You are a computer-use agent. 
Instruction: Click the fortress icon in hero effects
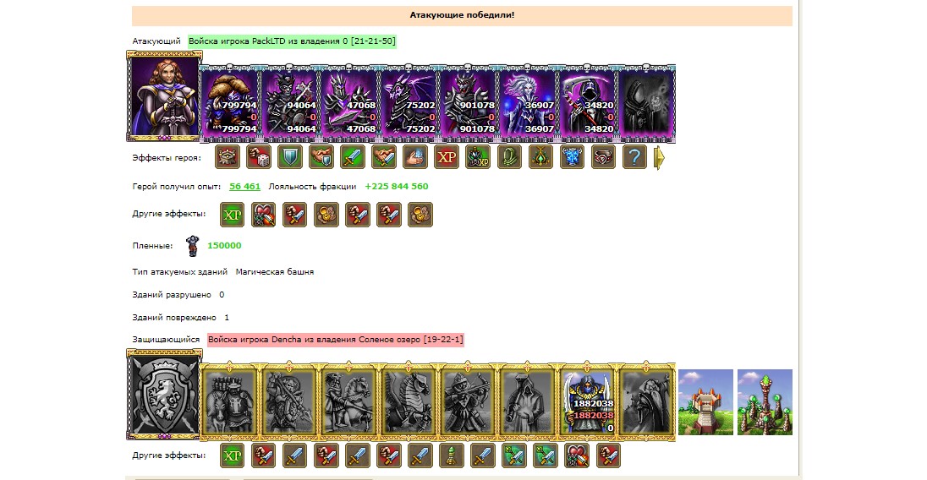click(x=228, y=158)
